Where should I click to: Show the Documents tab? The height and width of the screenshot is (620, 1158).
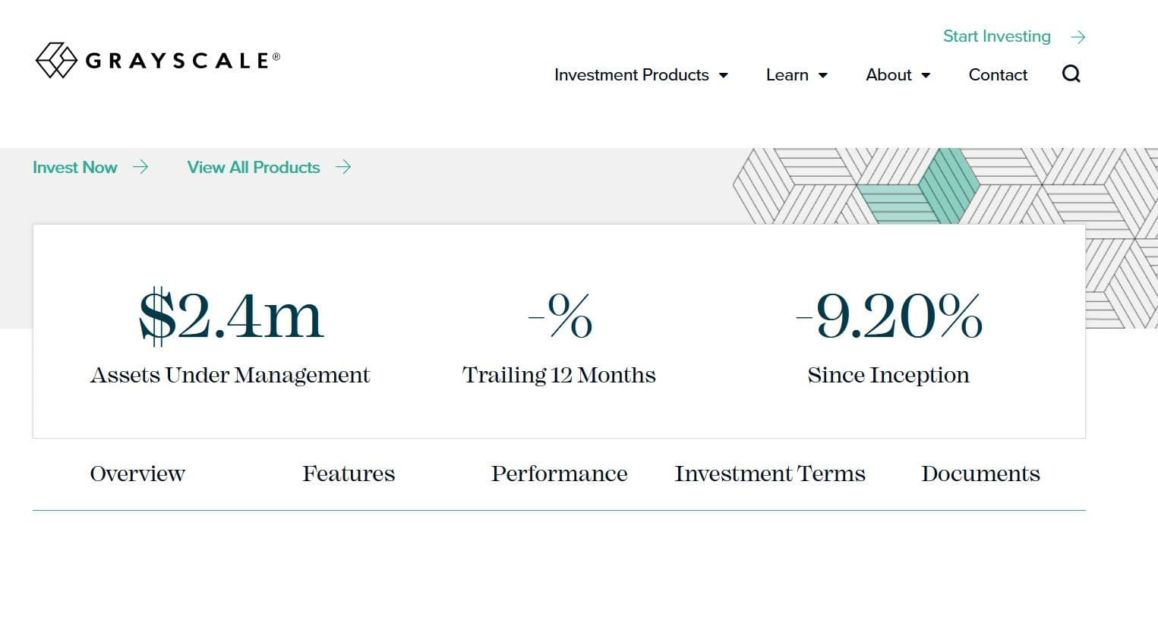(x=980, y=474)
